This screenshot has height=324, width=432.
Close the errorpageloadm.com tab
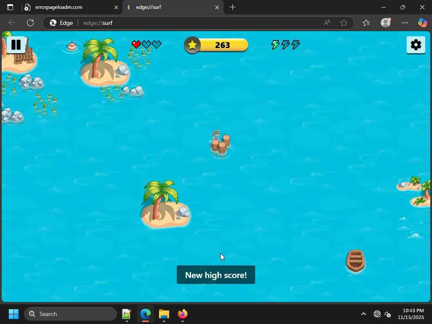[x=116, y=8]
